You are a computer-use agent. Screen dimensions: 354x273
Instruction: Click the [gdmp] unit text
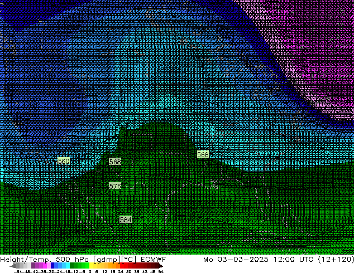107,260
